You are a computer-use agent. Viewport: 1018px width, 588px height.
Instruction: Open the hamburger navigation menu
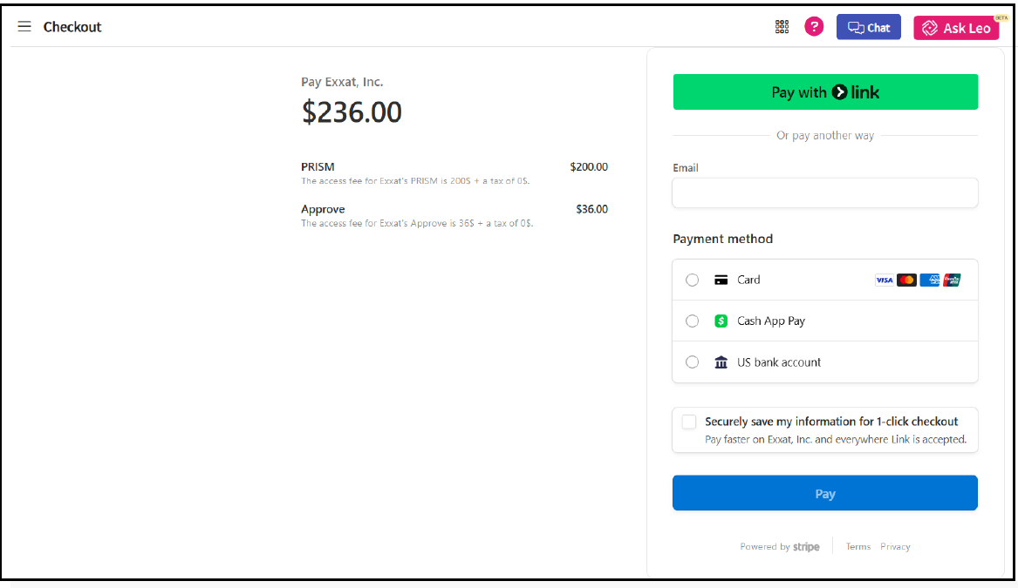pyautogui.click(x=24, y=27)
